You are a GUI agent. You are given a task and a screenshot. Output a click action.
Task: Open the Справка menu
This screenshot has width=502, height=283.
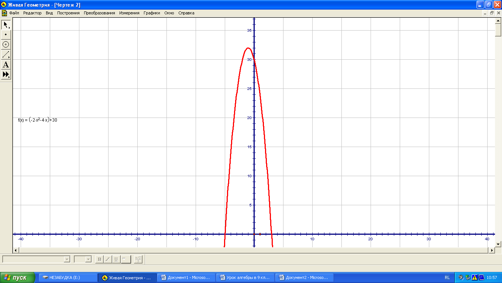[186, 13]
